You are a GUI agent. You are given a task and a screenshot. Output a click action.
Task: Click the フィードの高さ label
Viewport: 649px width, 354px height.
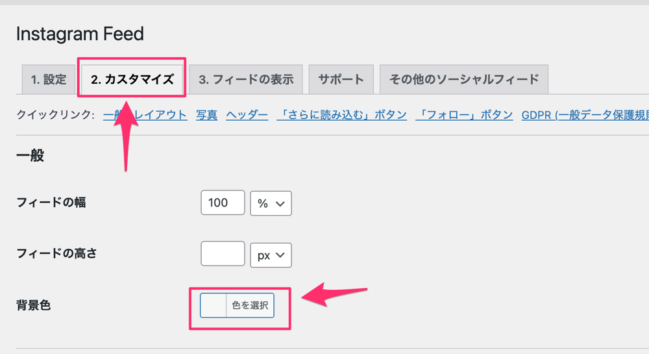(56, 253)
